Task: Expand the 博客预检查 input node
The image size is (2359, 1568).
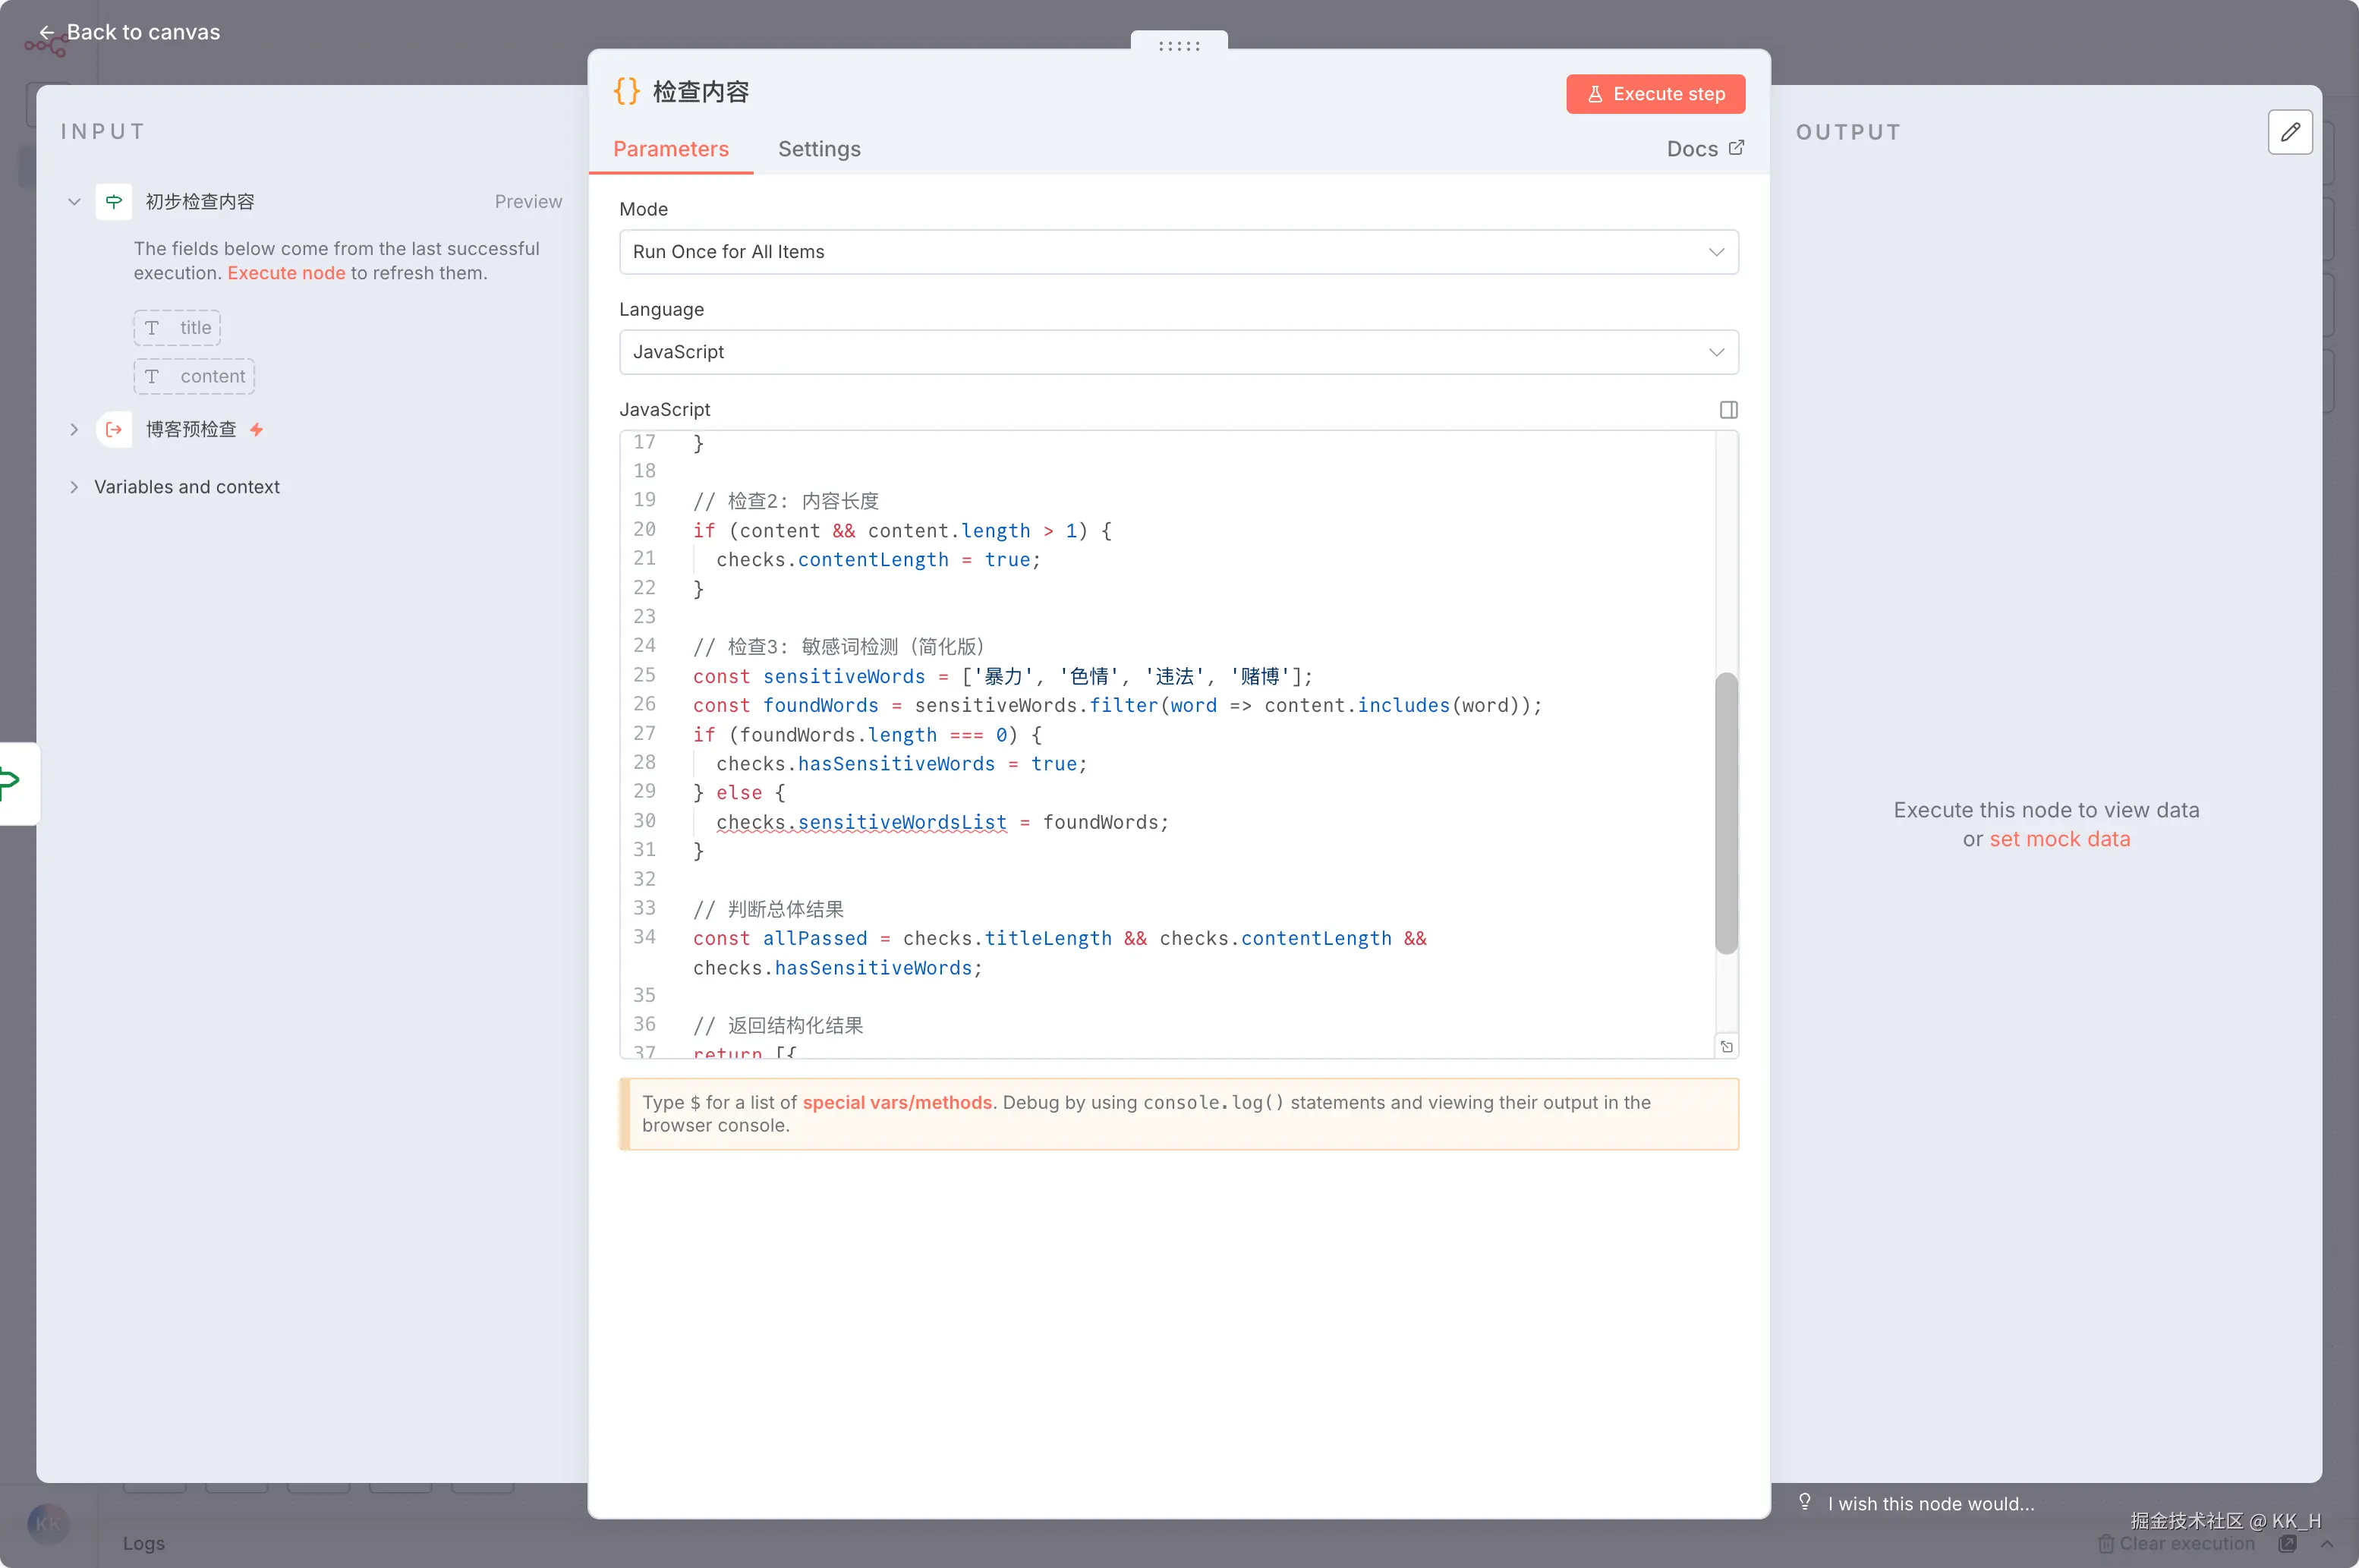Action: click(x=74, y=430)
